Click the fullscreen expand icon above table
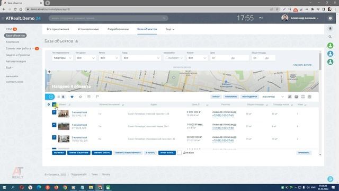The image size is (339, 191). [x=303, y=97]
